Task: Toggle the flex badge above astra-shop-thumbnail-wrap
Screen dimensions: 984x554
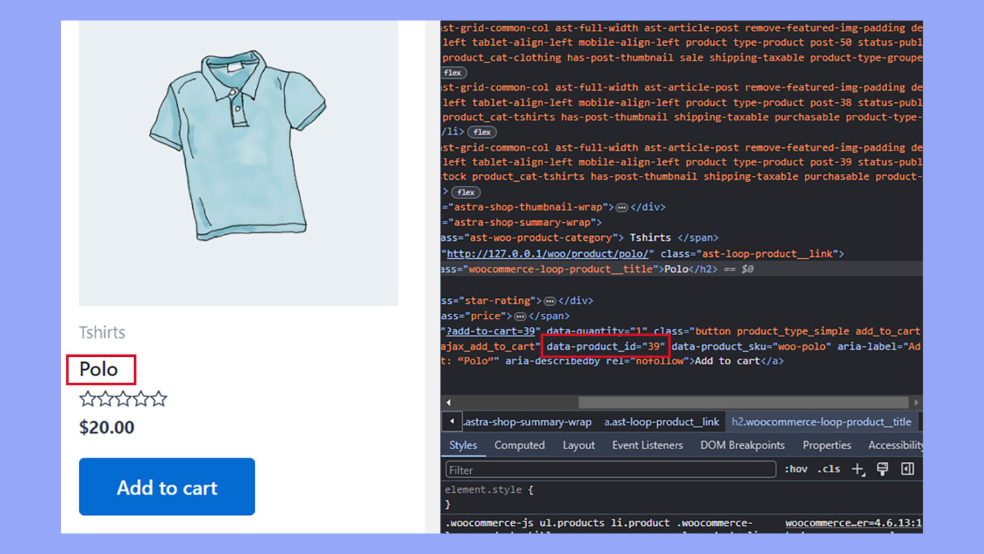Action: (x=465, y=192)
